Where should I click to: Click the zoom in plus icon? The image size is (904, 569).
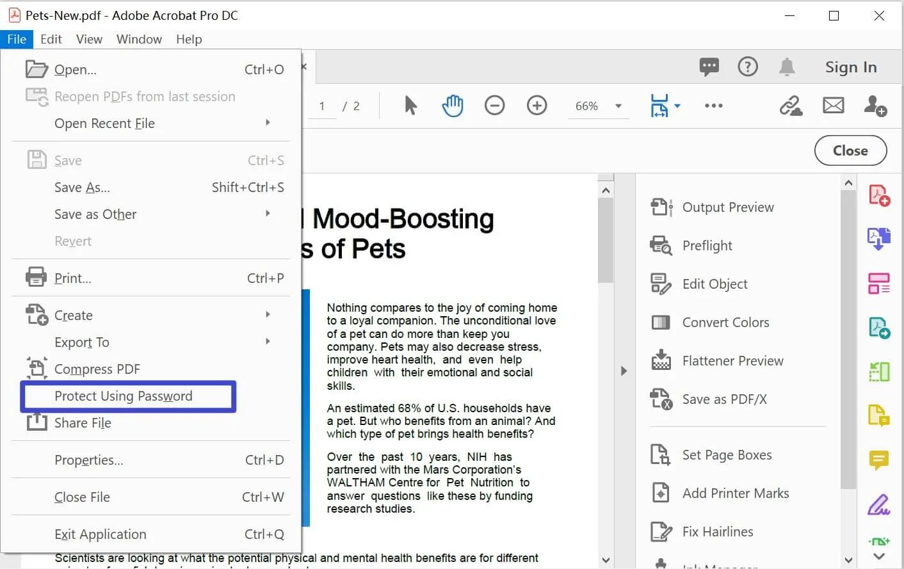tap(537, 106)
